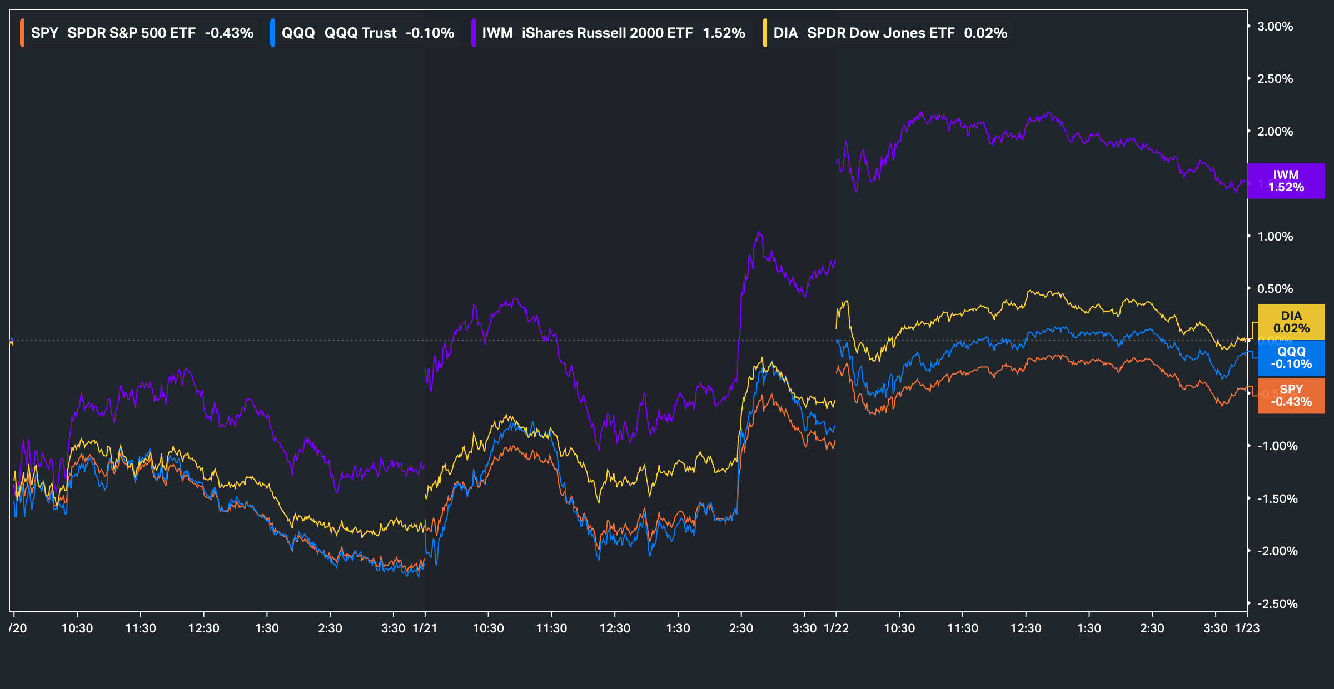Click the yellow DIA 0.02% axis tag
Viewport: 1334px width, 689px height.
click(x=1291, y=322)
